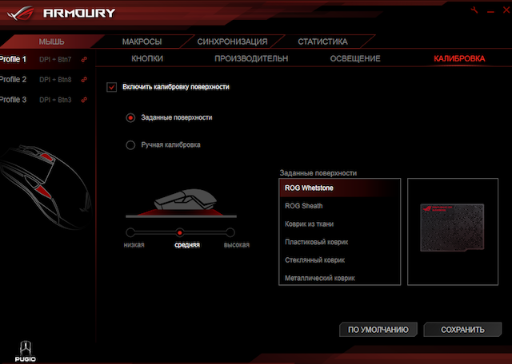This screenshot has width=512, height=364.
Task: Click the ПО УМОЛЧАНИЮ button
Action: (378, 330)
